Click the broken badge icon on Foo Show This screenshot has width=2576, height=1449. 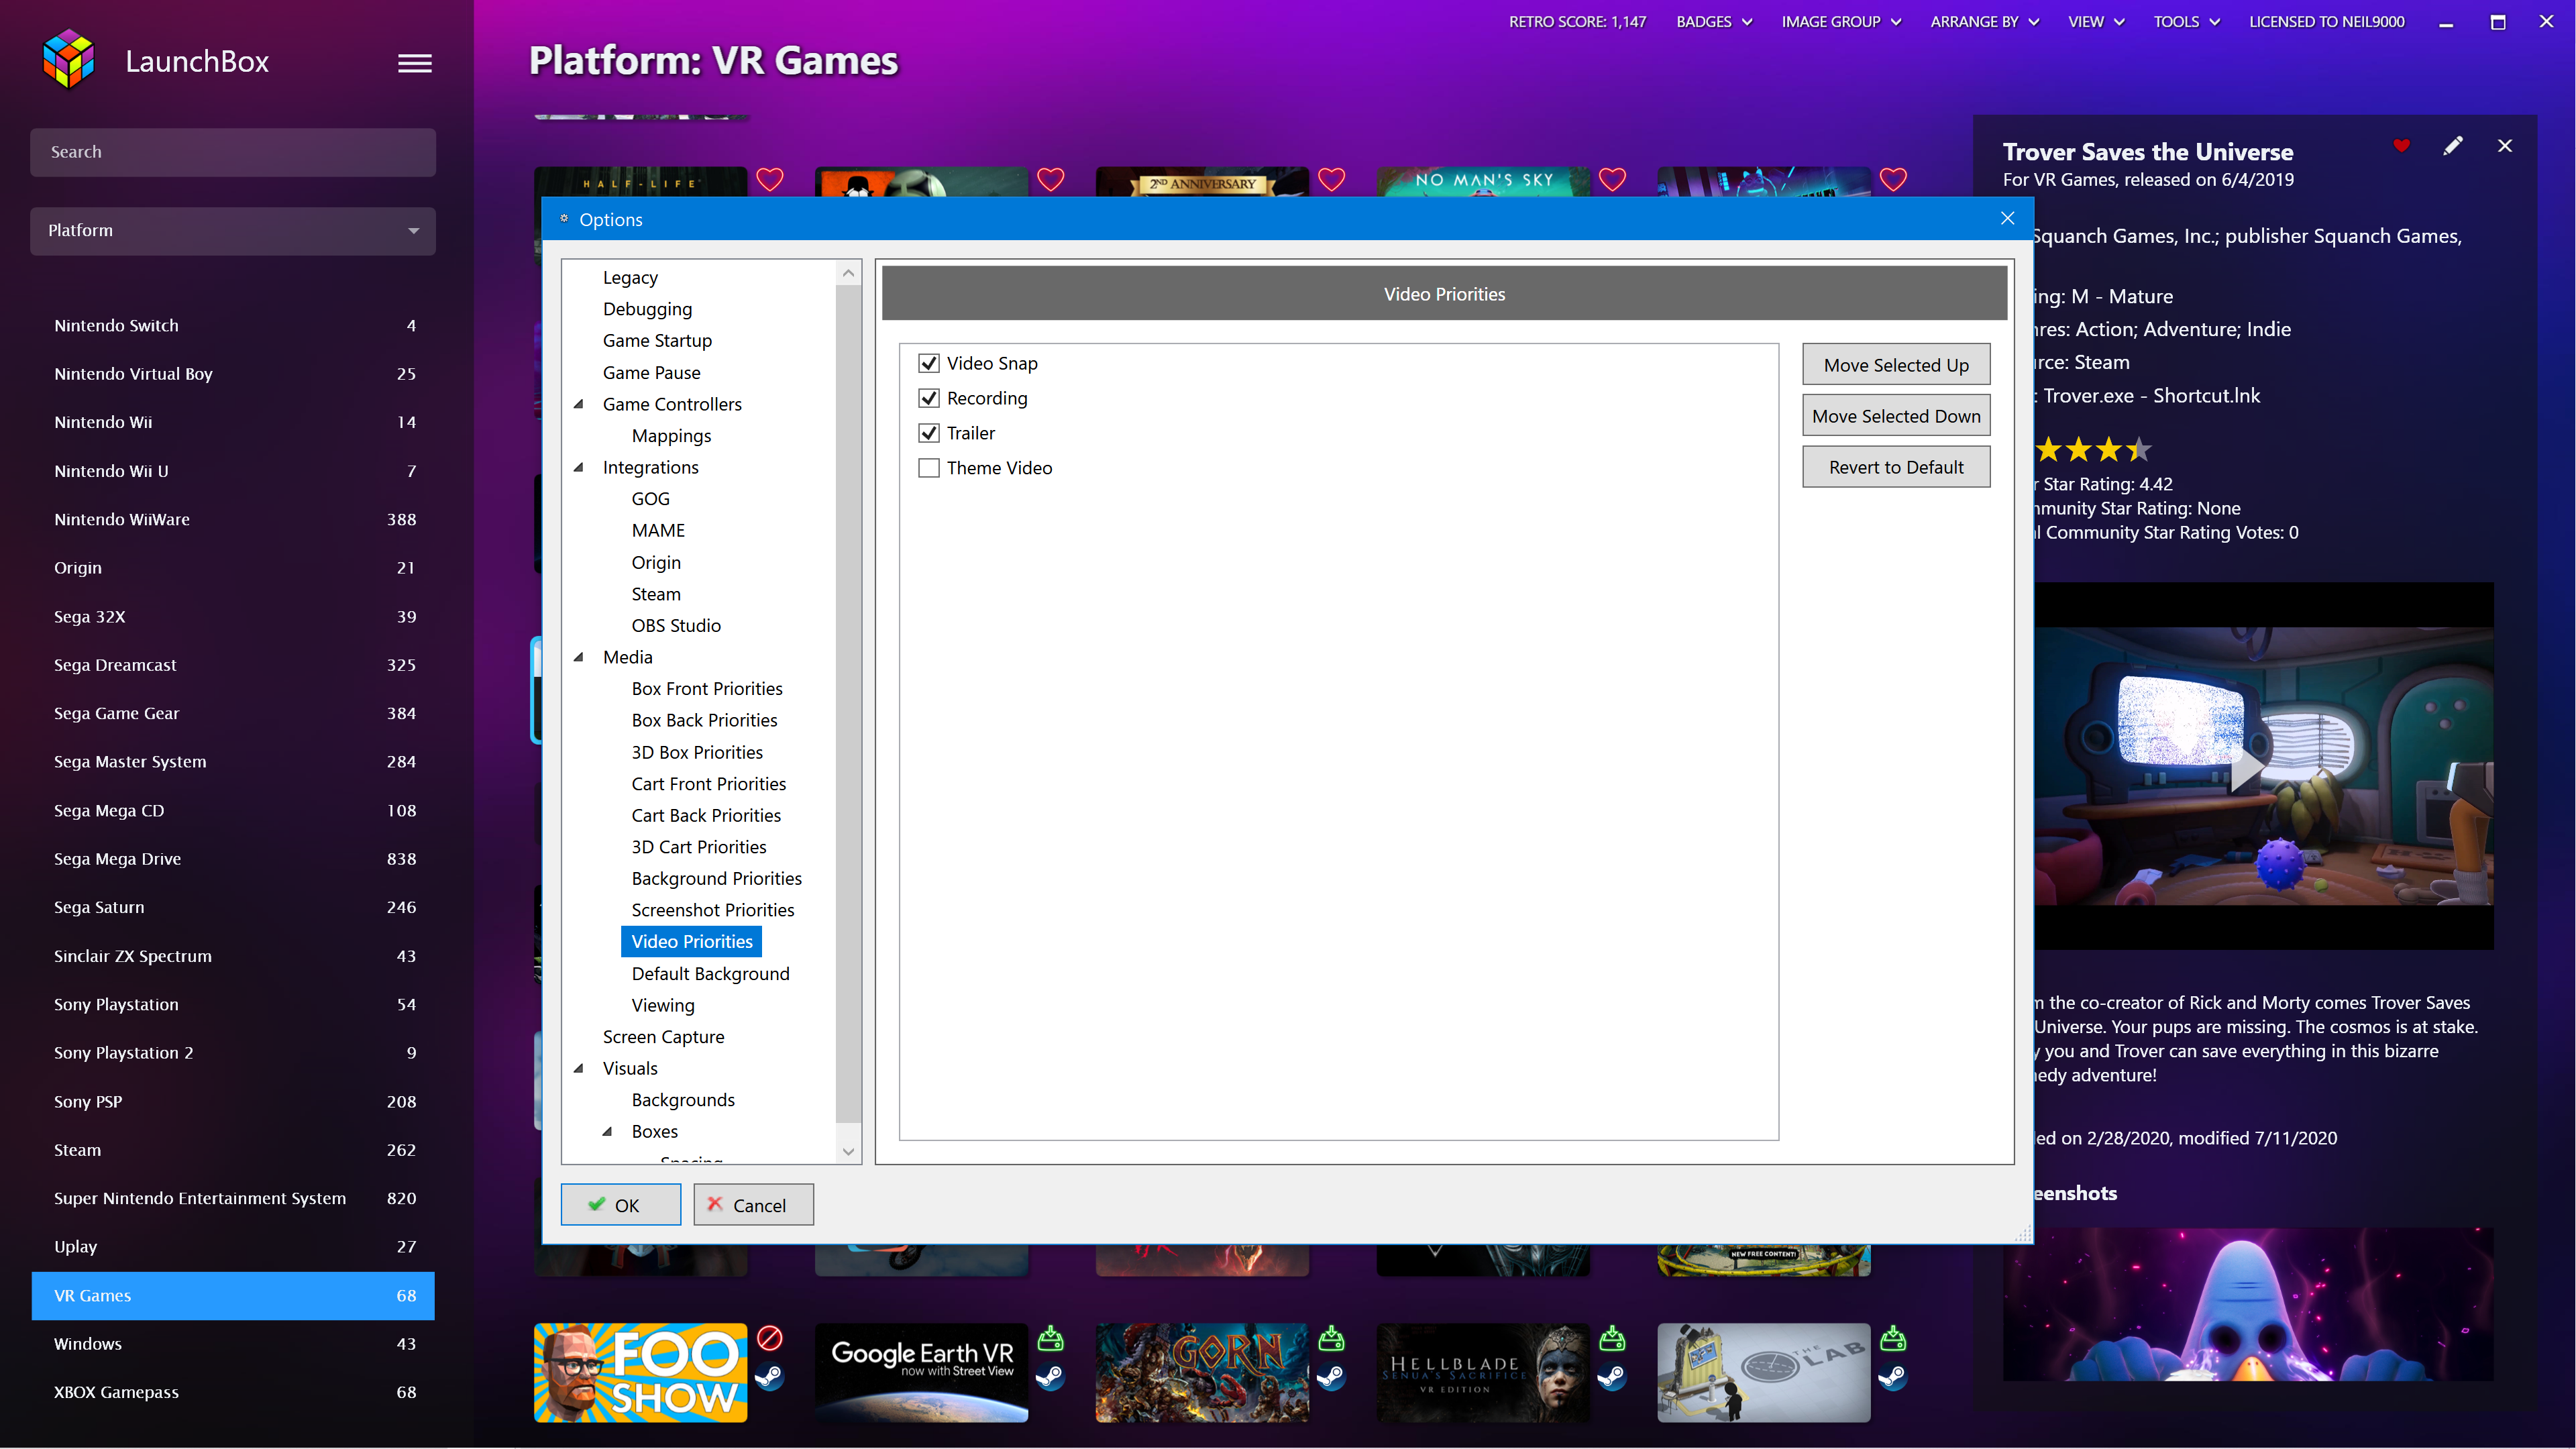click(769, 1338)
